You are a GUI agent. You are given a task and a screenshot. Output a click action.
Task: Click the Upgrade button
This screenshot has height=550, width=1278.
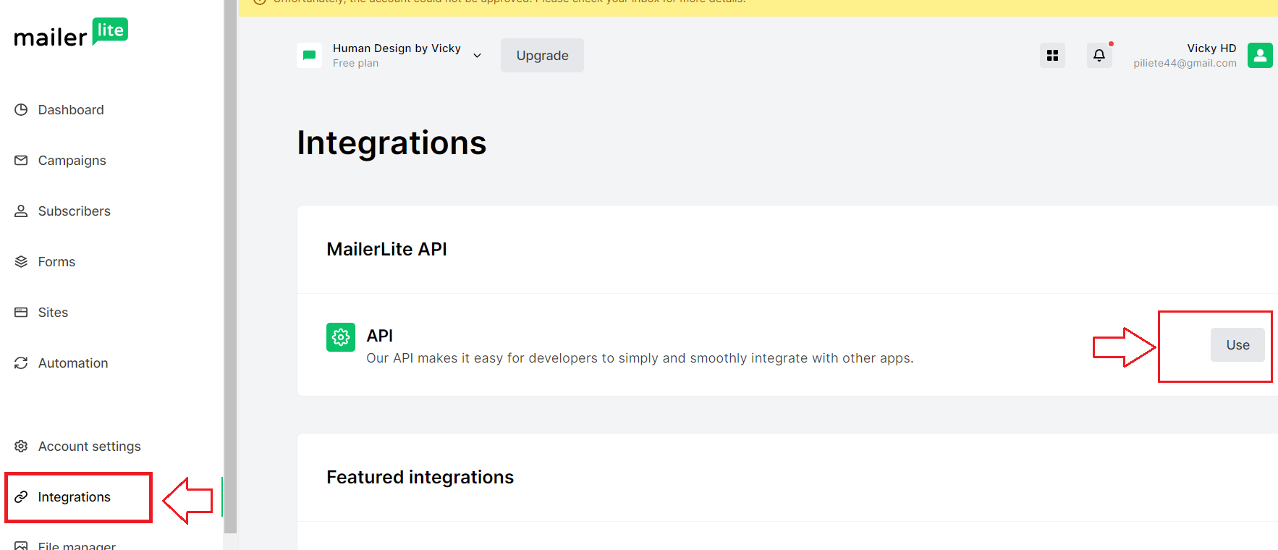[542, 56]
